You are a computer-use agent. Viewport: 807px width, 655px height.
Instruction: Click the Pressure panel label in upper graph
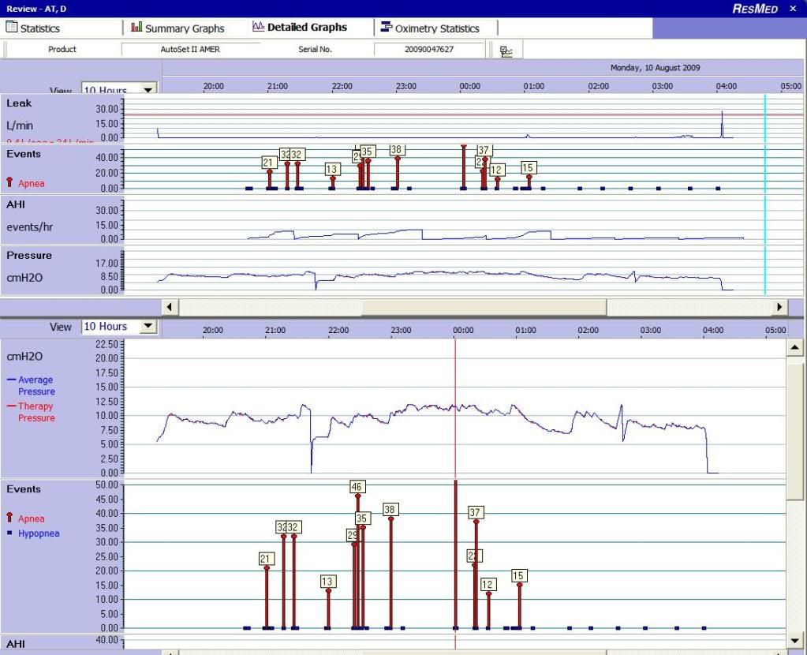click(29, 256)
